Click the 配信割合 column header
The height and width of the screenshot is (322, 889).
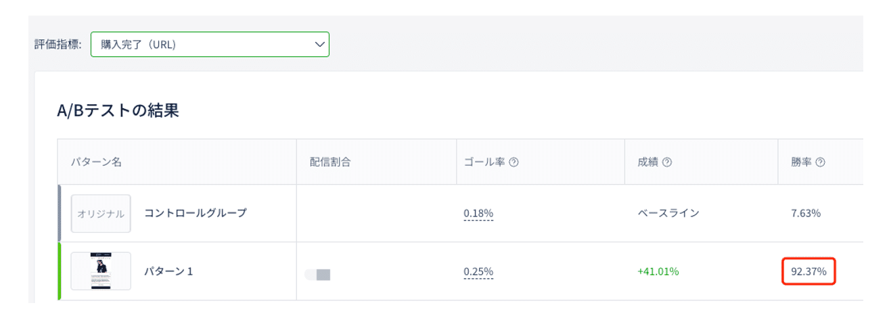[329, 162]
